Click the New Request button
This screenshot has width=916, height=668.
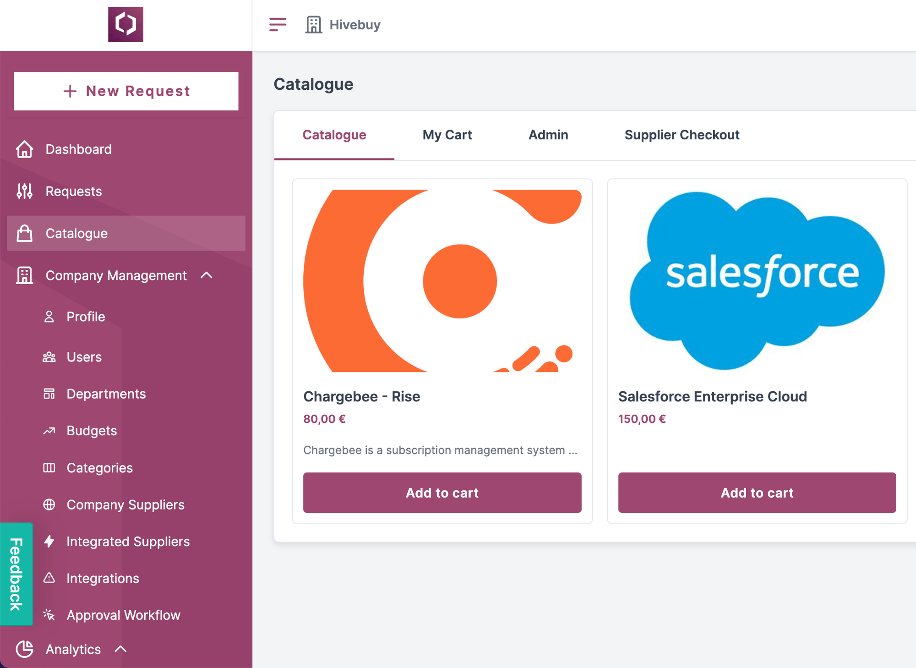pyautogui.click(x=126, y=91)
